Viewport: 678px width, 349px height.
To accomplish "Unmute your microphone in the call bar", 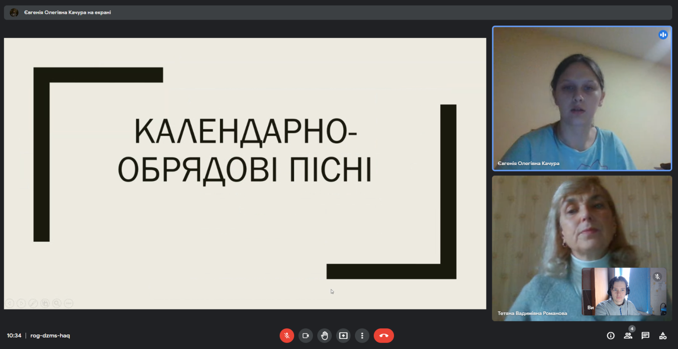I will pyautogui.click(x=286, y=336).
